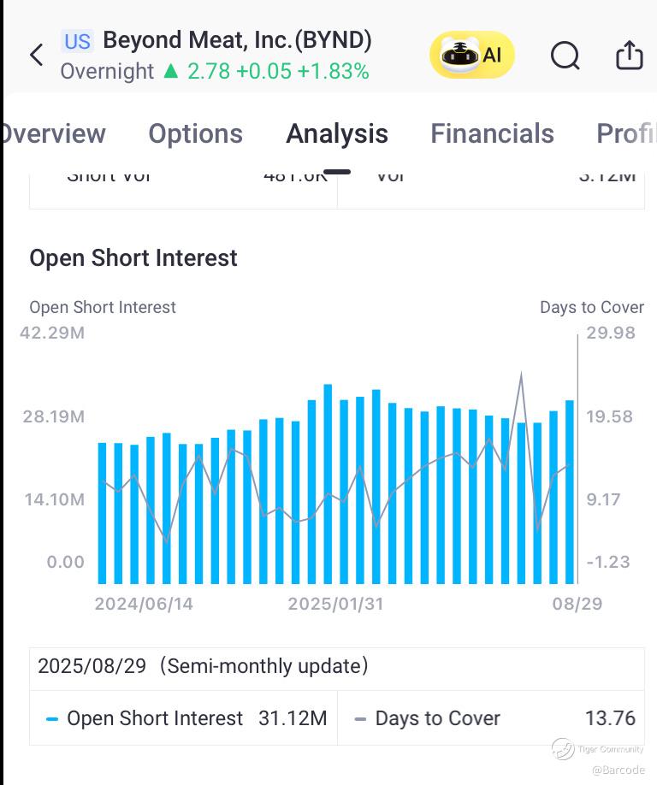The width and height of the screenshot is (657, 785).
Task: Tap the back arrow icon
Action: [36, 56]
